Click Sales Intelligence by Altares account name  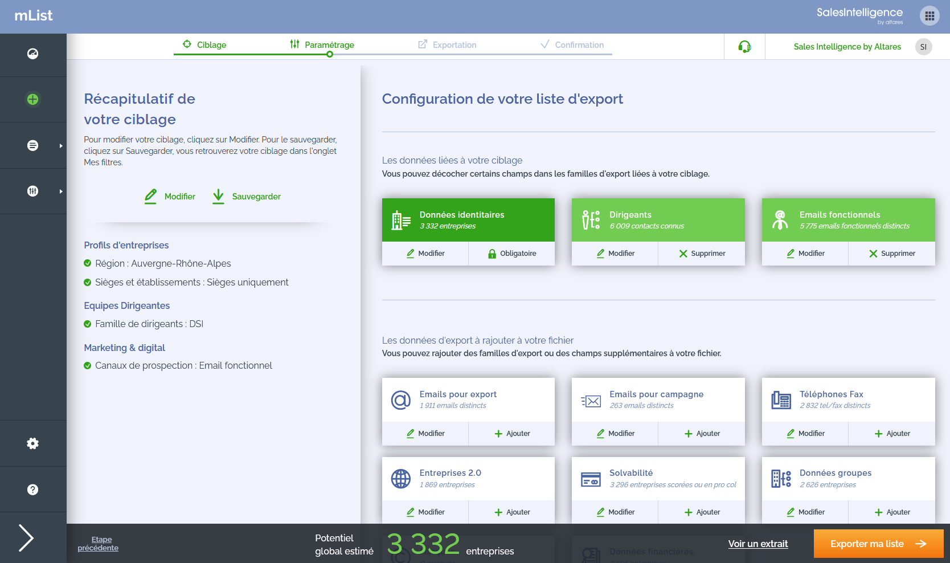(847, 47)
